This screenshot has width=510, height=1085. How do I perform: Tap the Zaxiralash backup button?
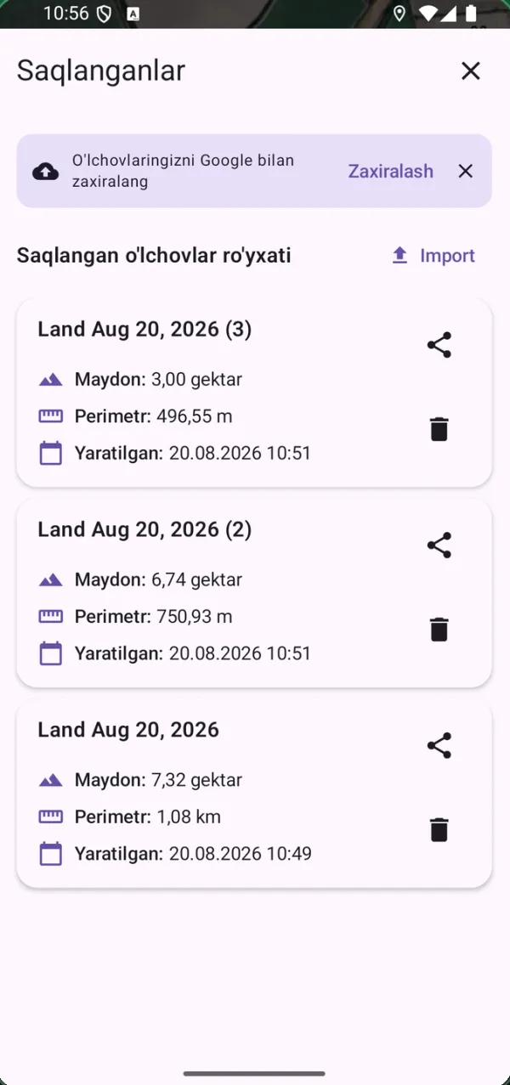(391, 172)
